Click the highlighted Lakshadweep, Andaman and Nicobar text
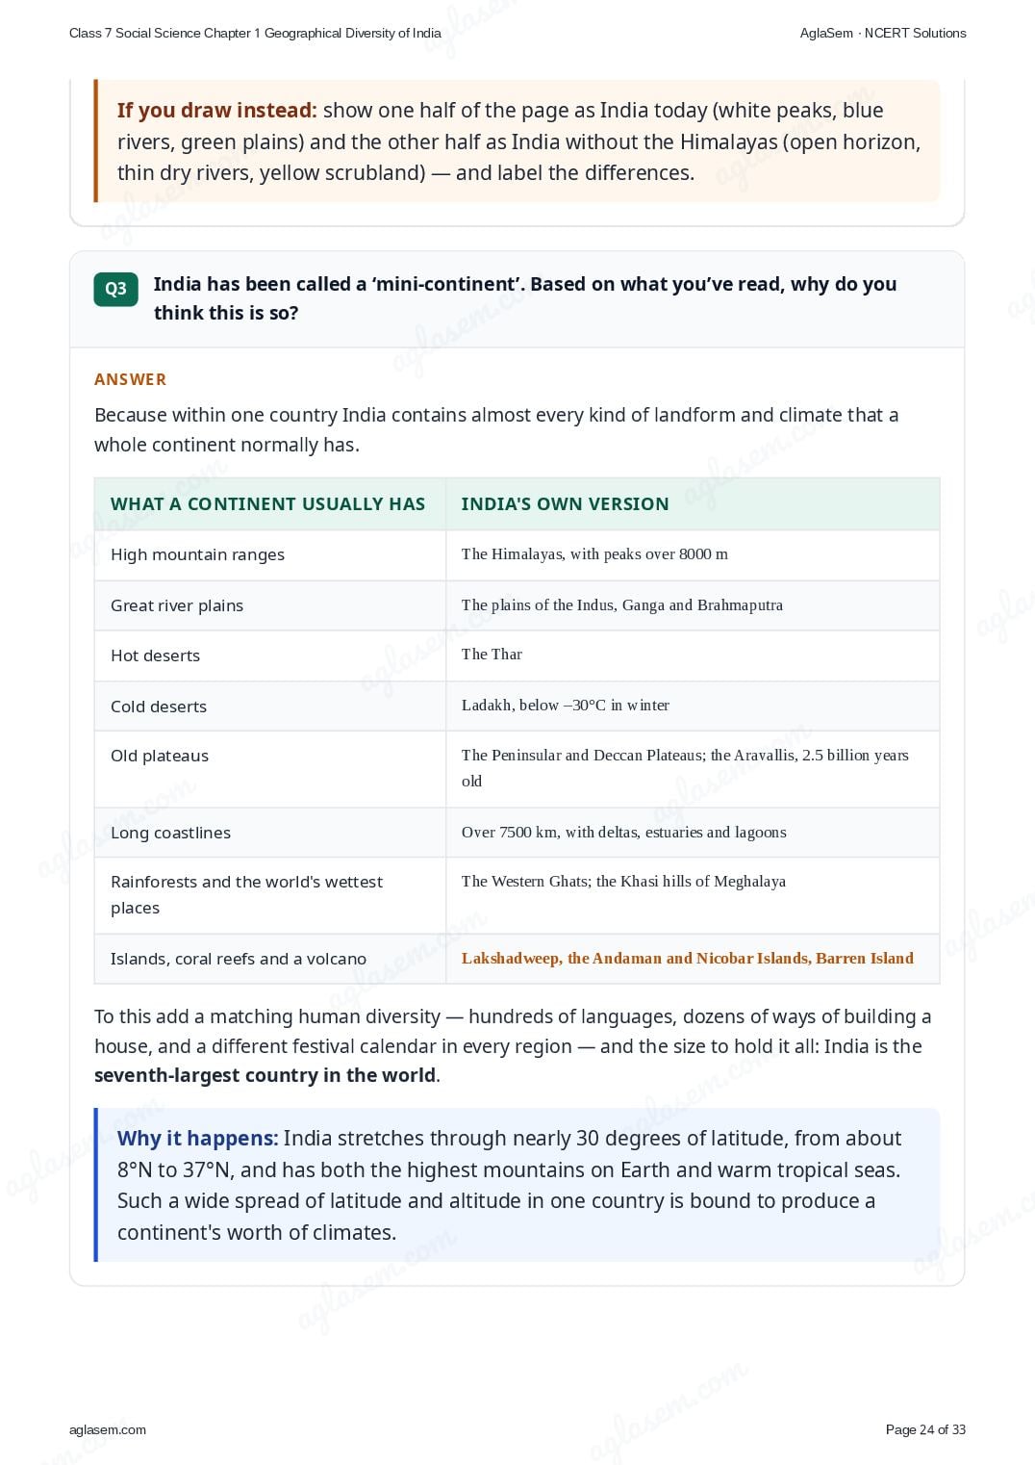 click(688, 959)
